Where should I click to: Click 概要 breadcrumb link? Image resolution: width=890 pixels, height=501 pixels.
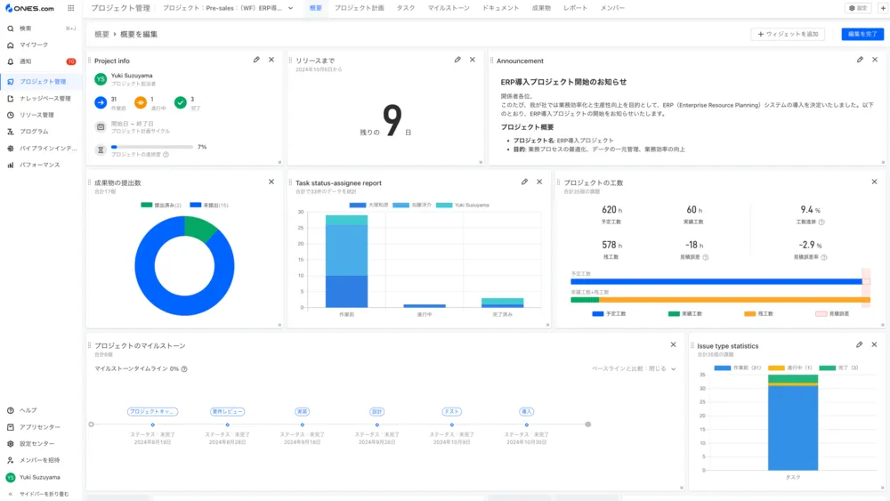(x=101, y=34)
